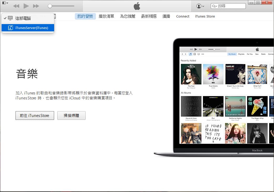Close the iTunes window

(x=267, y=2)
